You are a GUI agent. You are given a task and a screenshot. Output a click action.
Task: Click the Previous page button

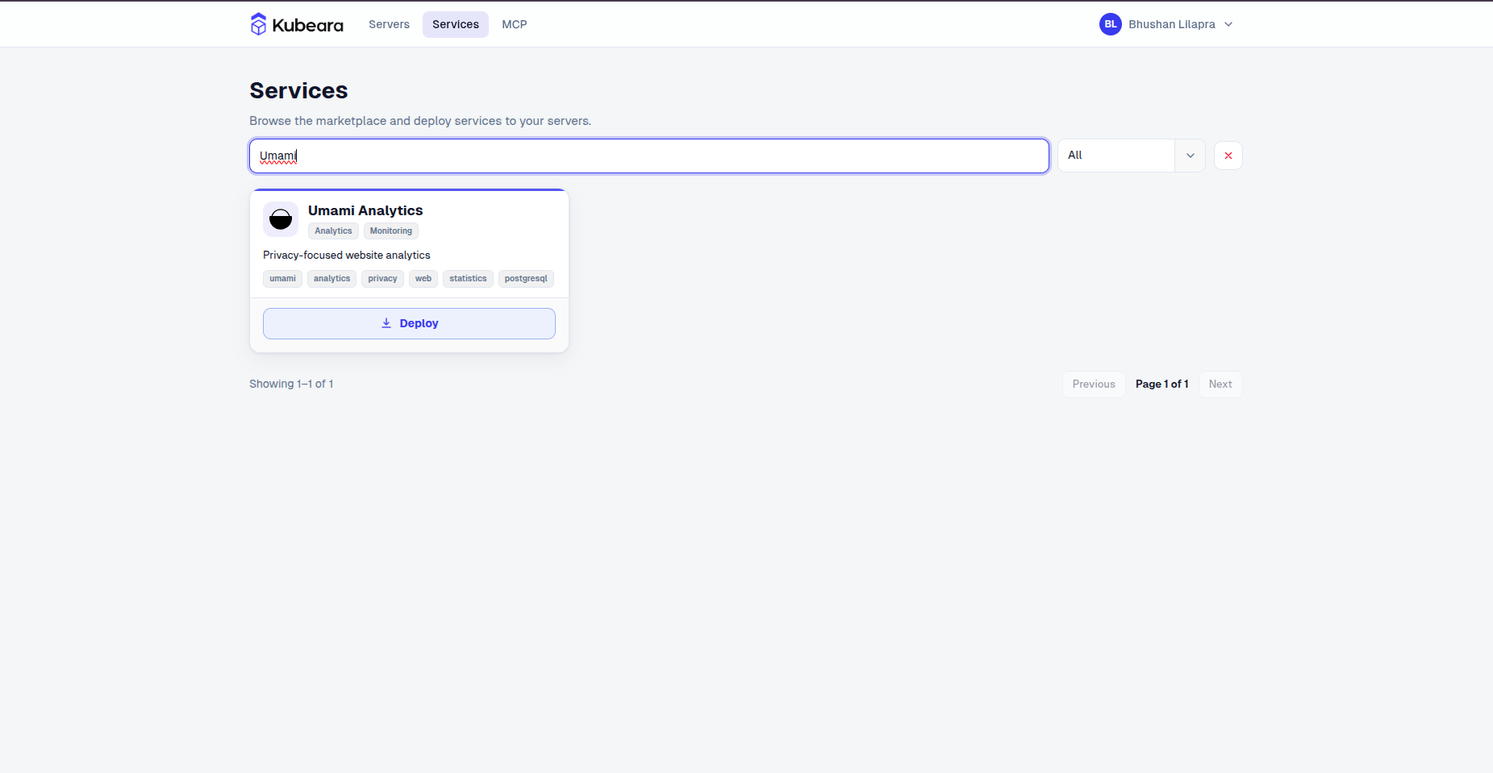[x=1094, y=384]
